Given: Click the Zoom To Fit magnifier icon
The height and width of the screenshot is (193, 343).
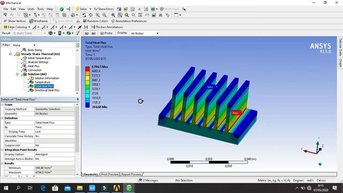Looking at the screenshot, I should [x=113, y=15].
